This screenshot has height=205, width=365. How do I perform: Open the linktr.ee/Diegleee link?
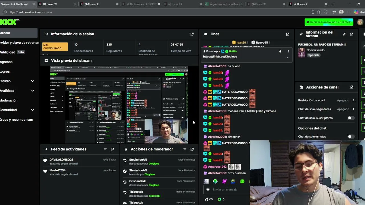pos(220,57)
